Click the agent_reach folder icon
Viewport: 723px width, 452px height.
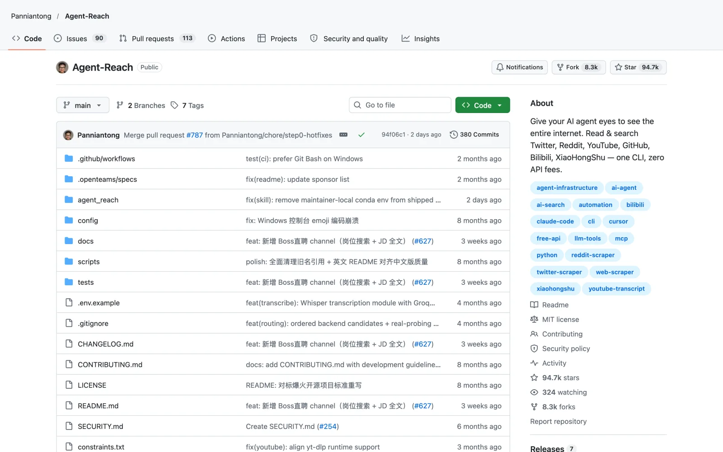[69, 200]
